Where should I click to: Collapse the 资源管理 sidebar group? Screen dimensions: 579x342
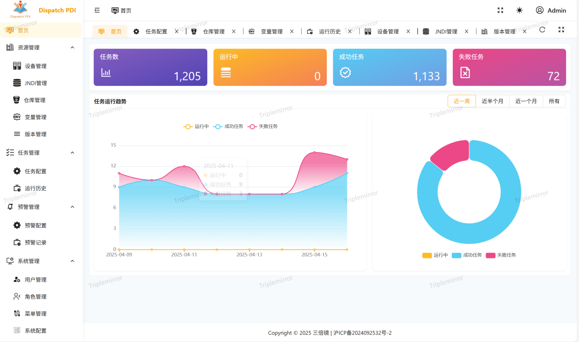click(72, 48)
